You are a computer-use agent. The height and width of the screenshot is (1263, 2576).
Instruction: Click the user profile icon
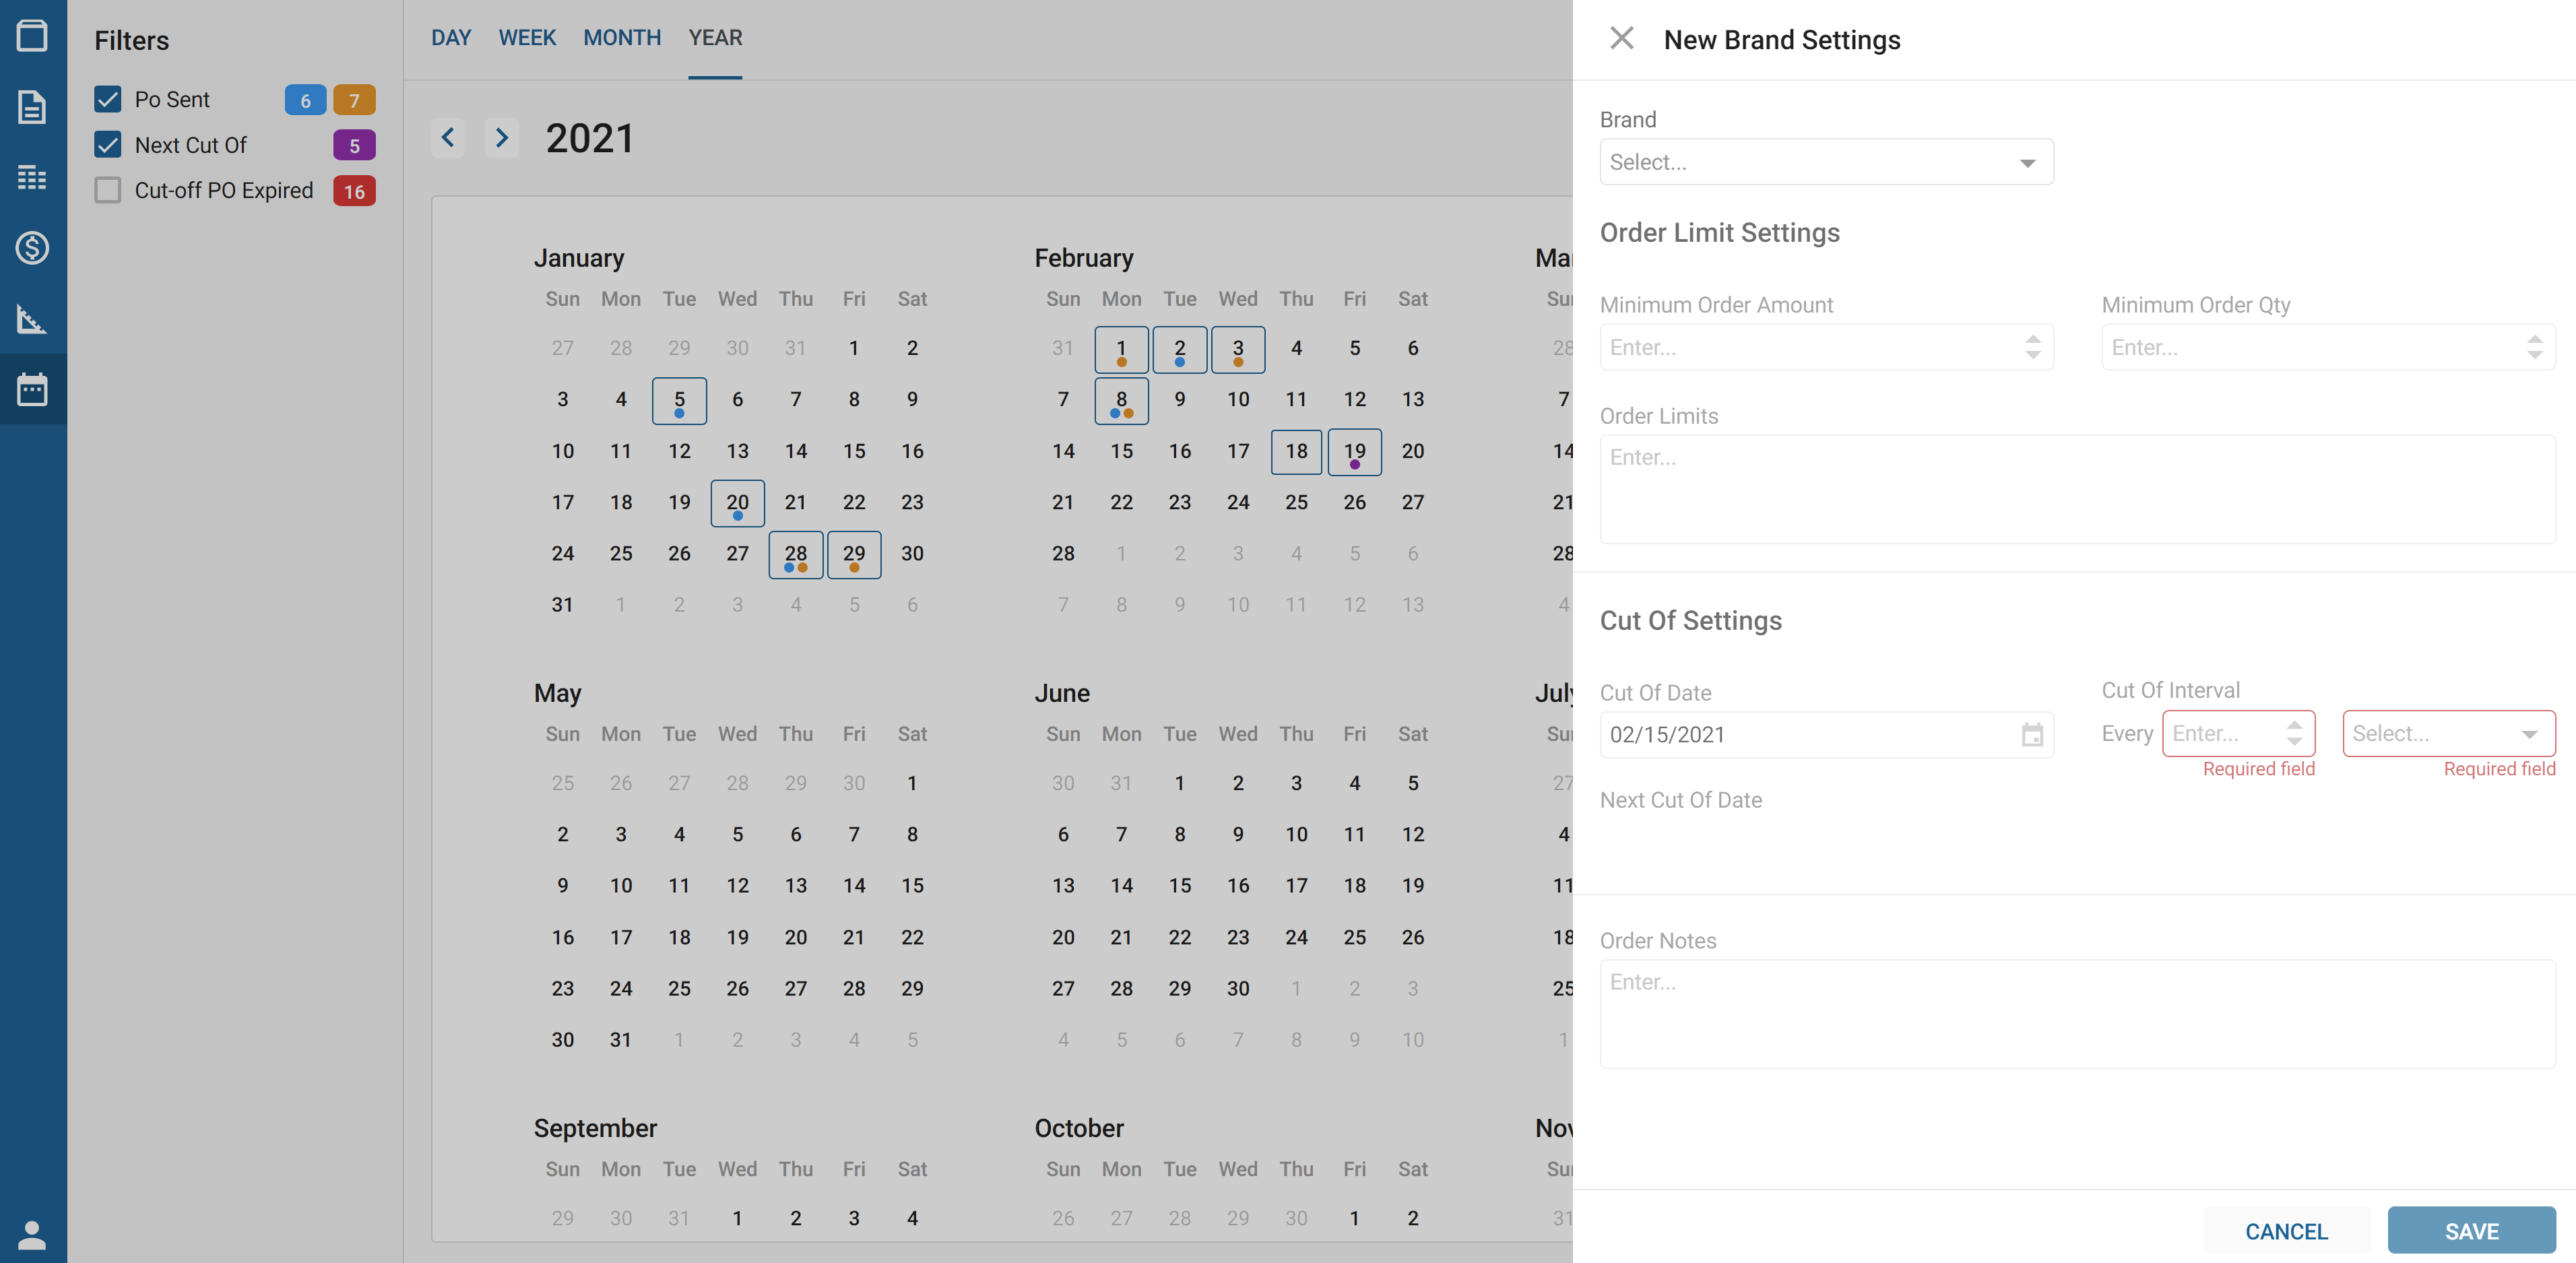32,1235
